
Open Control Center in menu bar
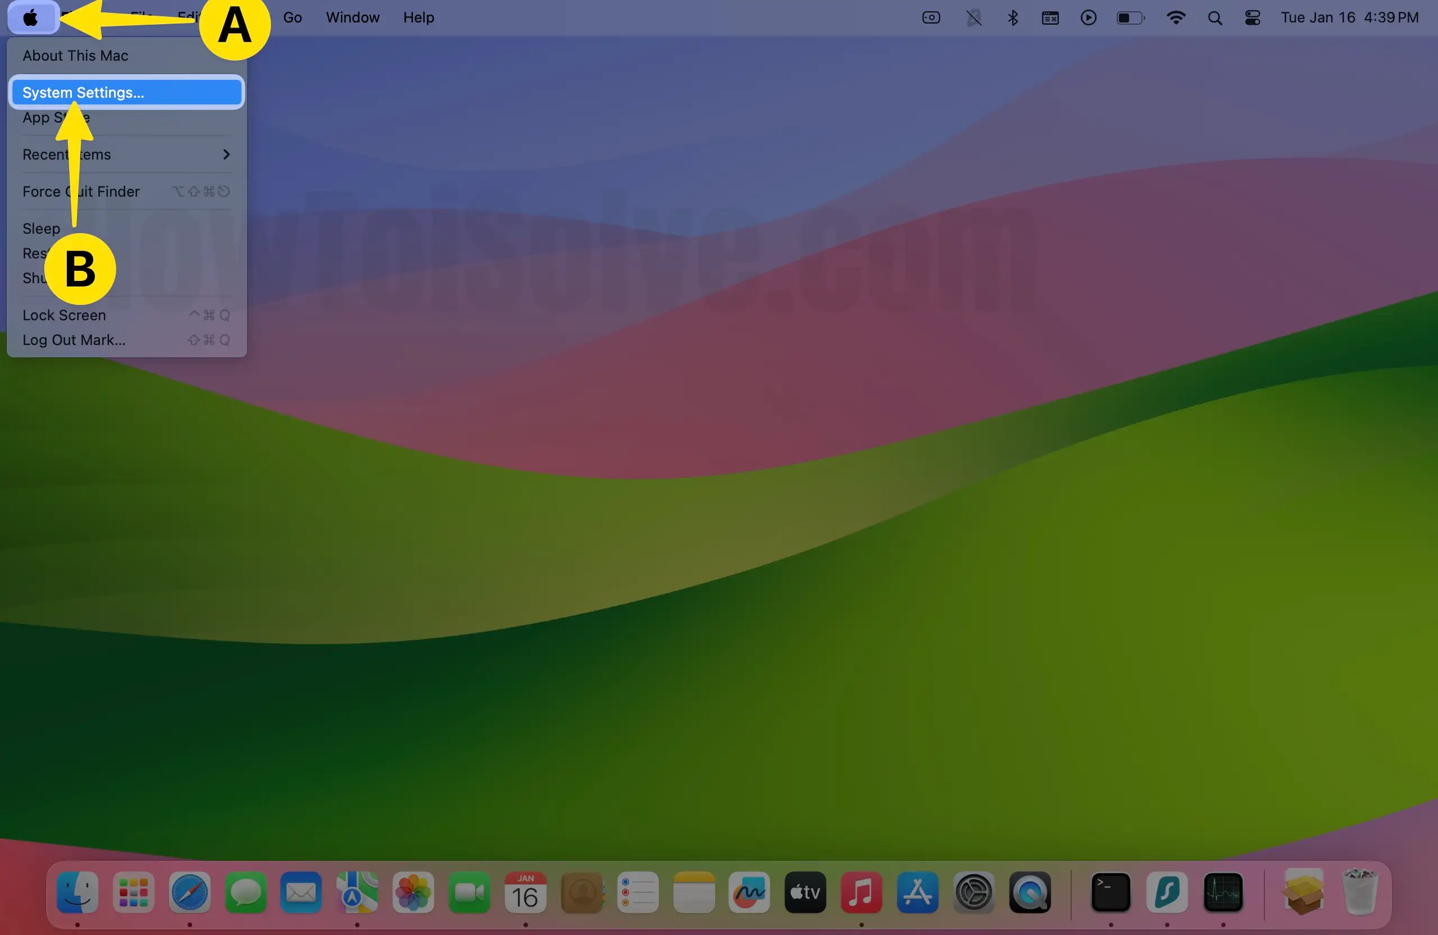coord(1253,18)
